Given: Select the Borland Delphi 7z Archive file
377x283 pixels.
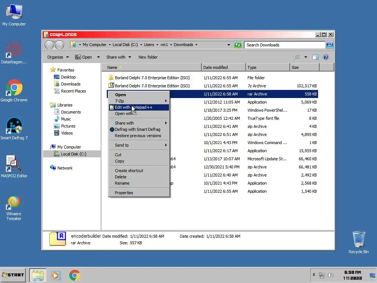Looking at the screenshot, I should coord(212,86).
